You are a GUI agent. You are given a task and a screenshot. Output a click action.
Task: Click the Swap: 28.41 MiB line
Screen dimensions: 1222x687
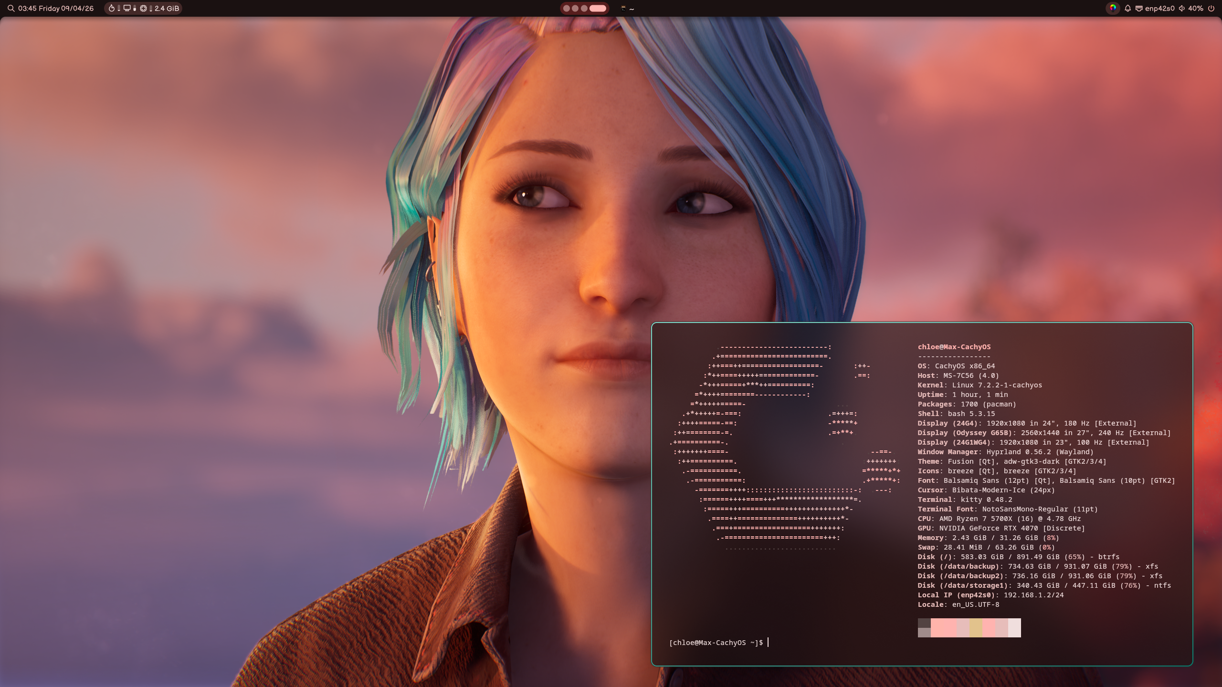coord(986,547)
